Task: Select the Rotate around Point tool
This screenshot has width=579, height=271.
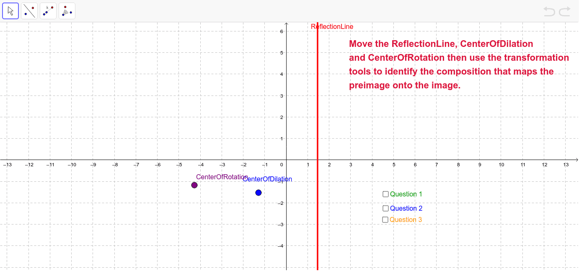Action: [x=67, y=10]
